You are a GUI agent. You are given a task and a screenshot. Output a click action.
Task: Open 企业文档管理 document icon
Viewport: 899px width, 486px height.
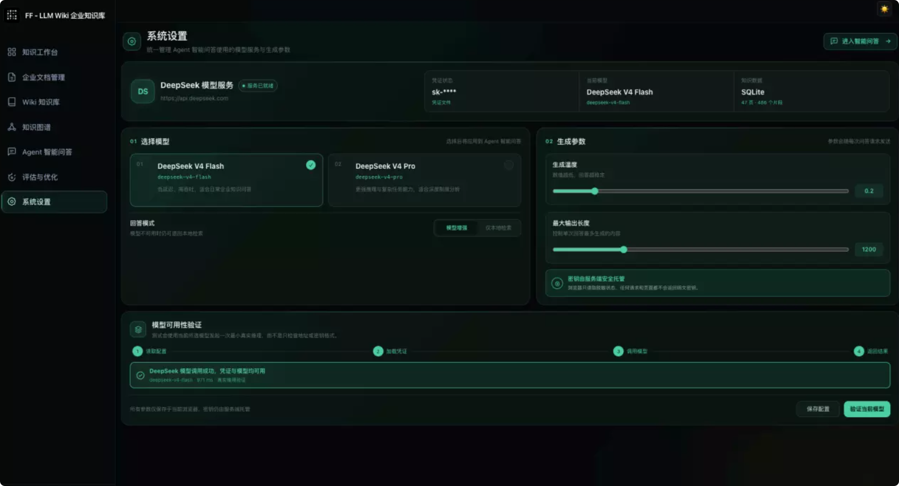(12, 77)
